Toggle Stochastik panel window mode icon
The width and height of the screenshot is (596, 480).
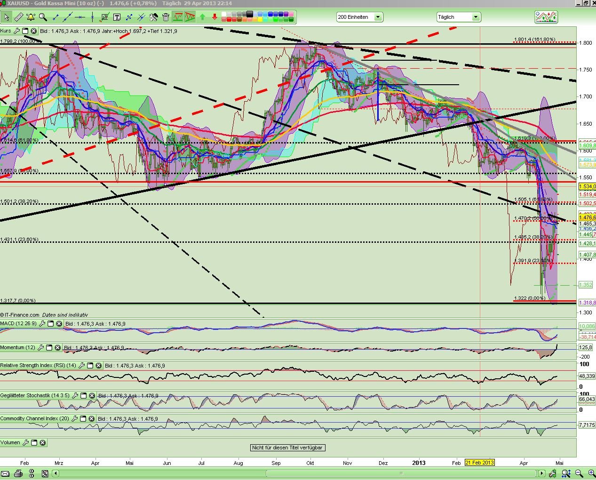click(83, 396)
